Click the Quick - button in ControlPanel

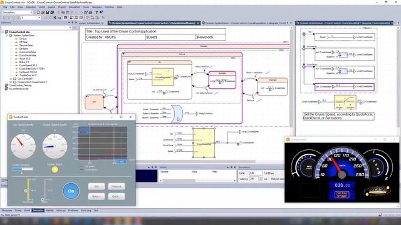click(x=117, y=196)
